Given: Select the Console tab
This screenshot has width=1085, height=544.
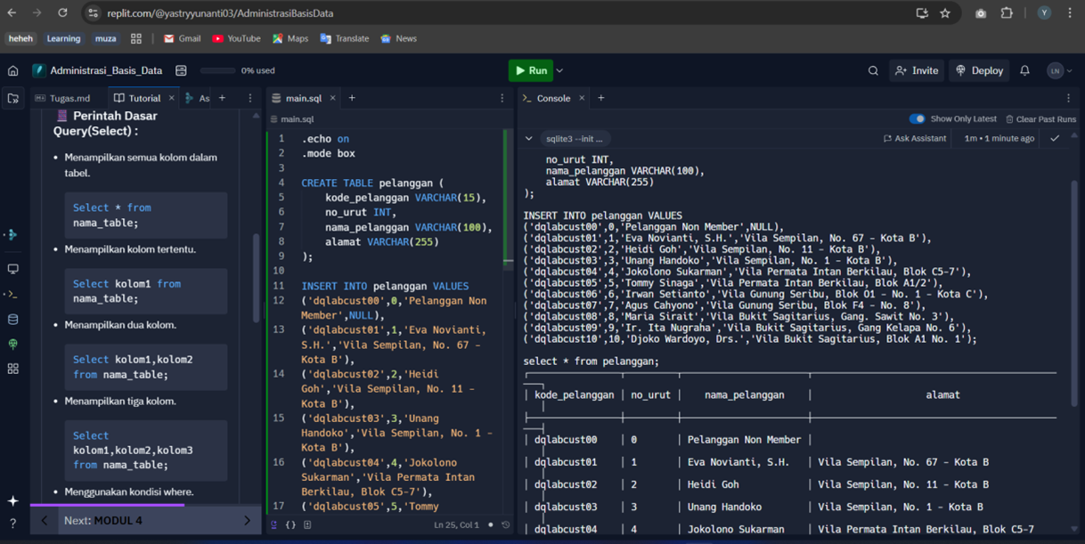Looking at the screenshot, I should pos(552,98).
